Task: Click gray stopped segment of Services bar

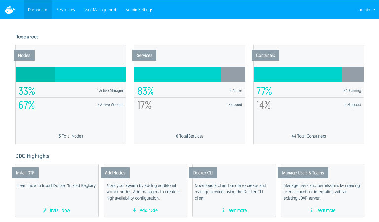Action: pyautogui.click(x=233, y=74)
